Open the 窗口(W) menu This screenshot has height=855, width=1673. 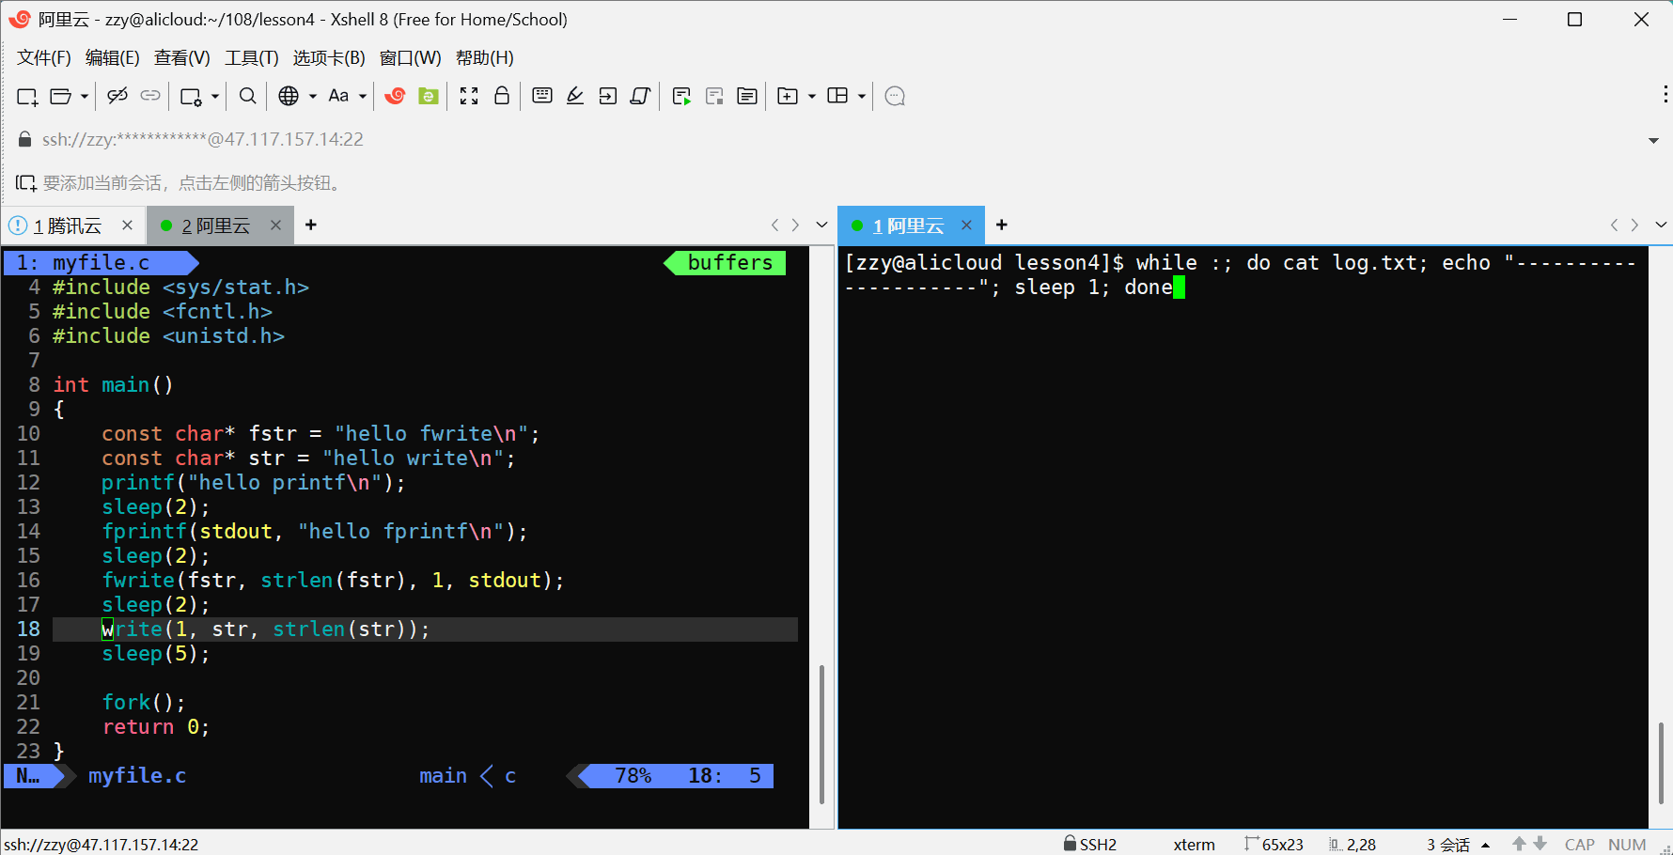(x=411, y=58)
